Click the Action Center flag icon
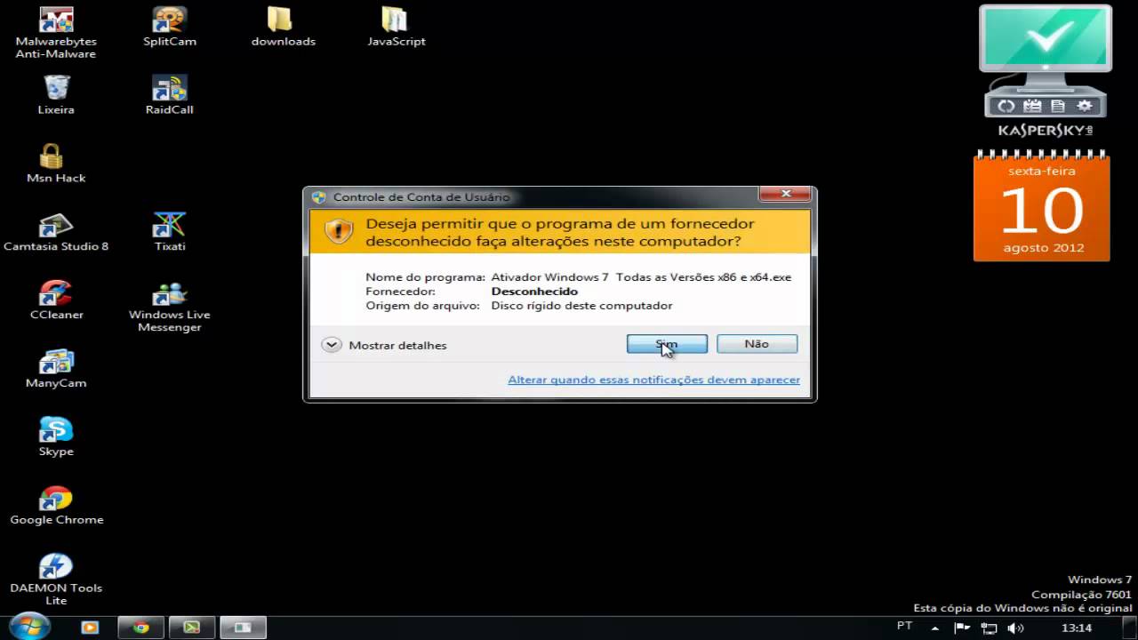Image resolution: width=1138 pixels, height=640 pixels. pos(962,628)
